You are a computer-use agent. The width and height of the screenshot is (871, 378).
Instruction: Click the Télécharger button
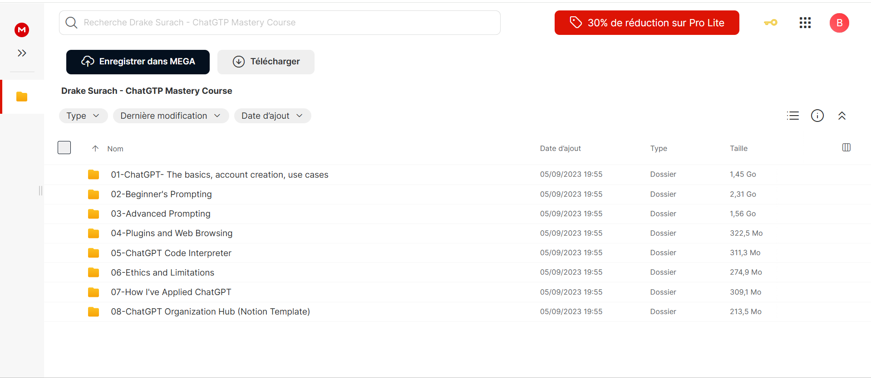[266, 62]
